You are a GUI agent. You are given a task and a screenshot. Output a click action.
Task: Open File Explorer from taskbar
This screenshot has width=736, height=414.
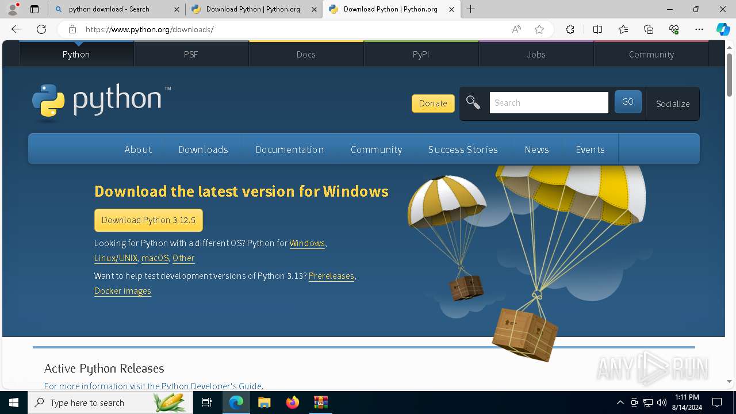click(264, 402)
